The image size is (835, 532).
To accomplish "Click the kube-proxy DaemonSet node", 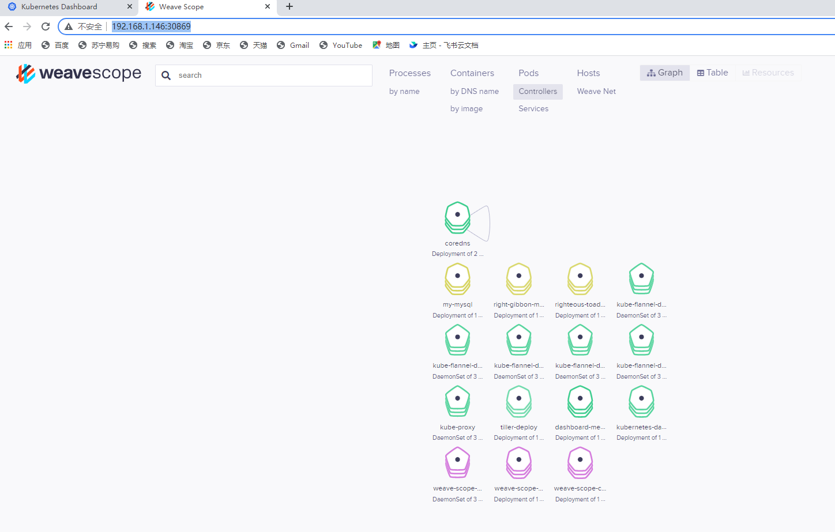I will tap(457, 402).
